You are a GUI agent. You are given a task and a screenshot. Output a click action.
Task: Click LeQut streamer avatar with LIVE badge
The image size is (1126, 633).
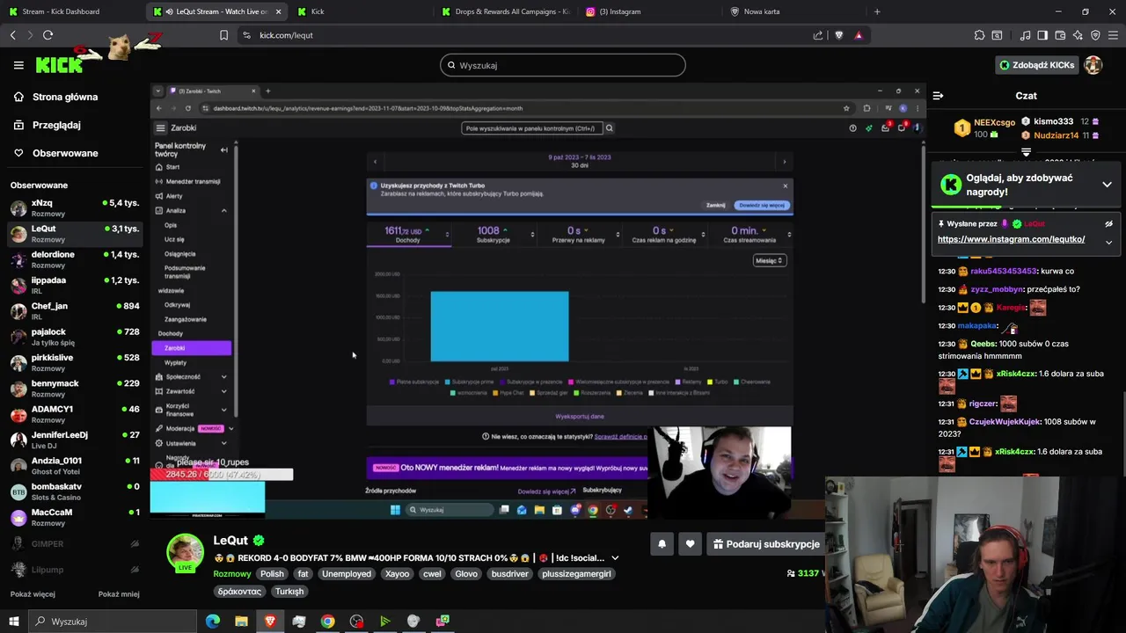(185, 553)
